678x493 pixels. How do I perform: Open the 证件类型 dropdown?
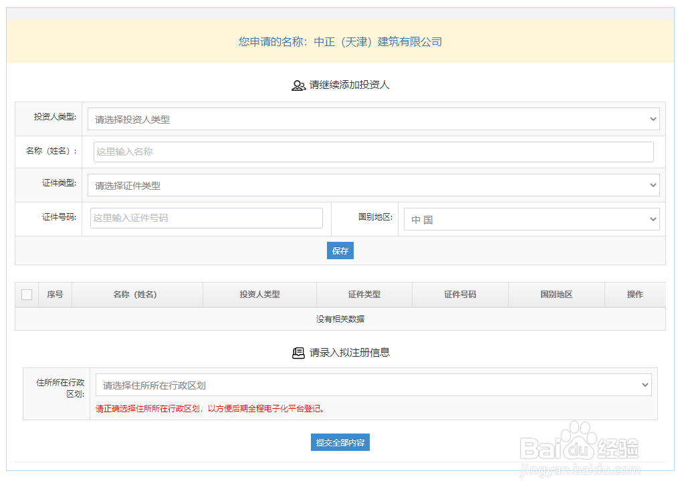(374, 185)
